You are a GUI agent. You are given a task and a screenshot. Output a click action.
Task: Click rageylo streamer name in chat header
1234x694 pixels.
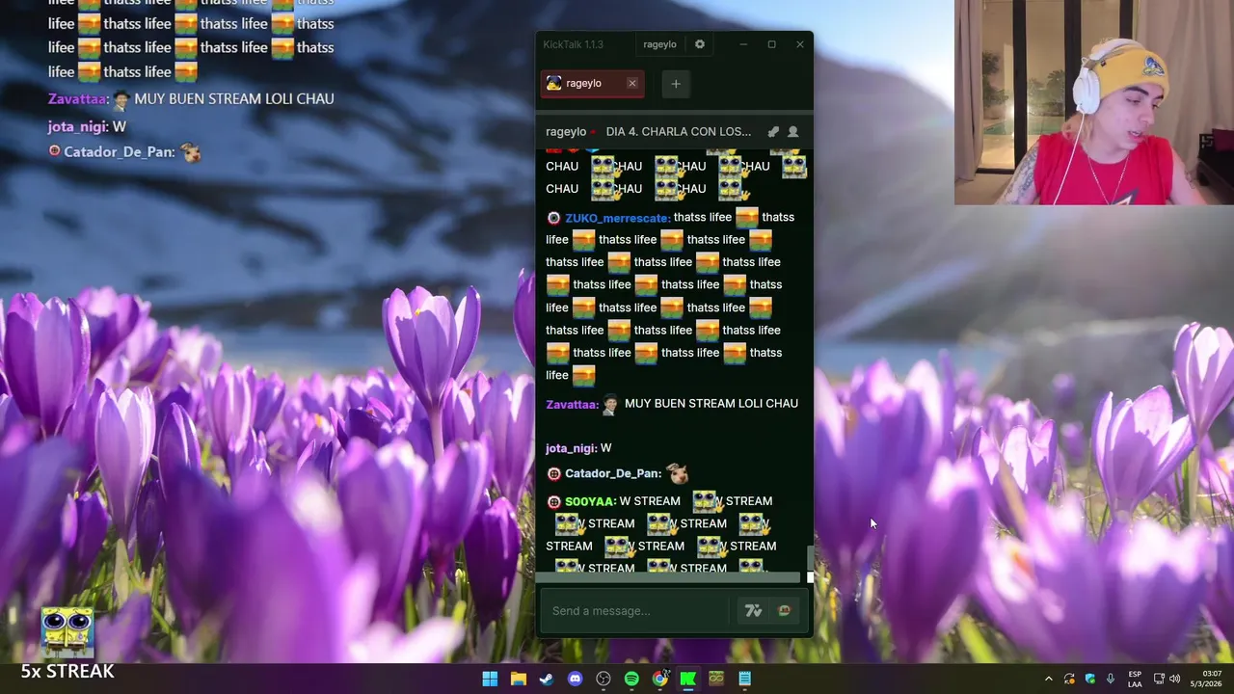(566, 131)
